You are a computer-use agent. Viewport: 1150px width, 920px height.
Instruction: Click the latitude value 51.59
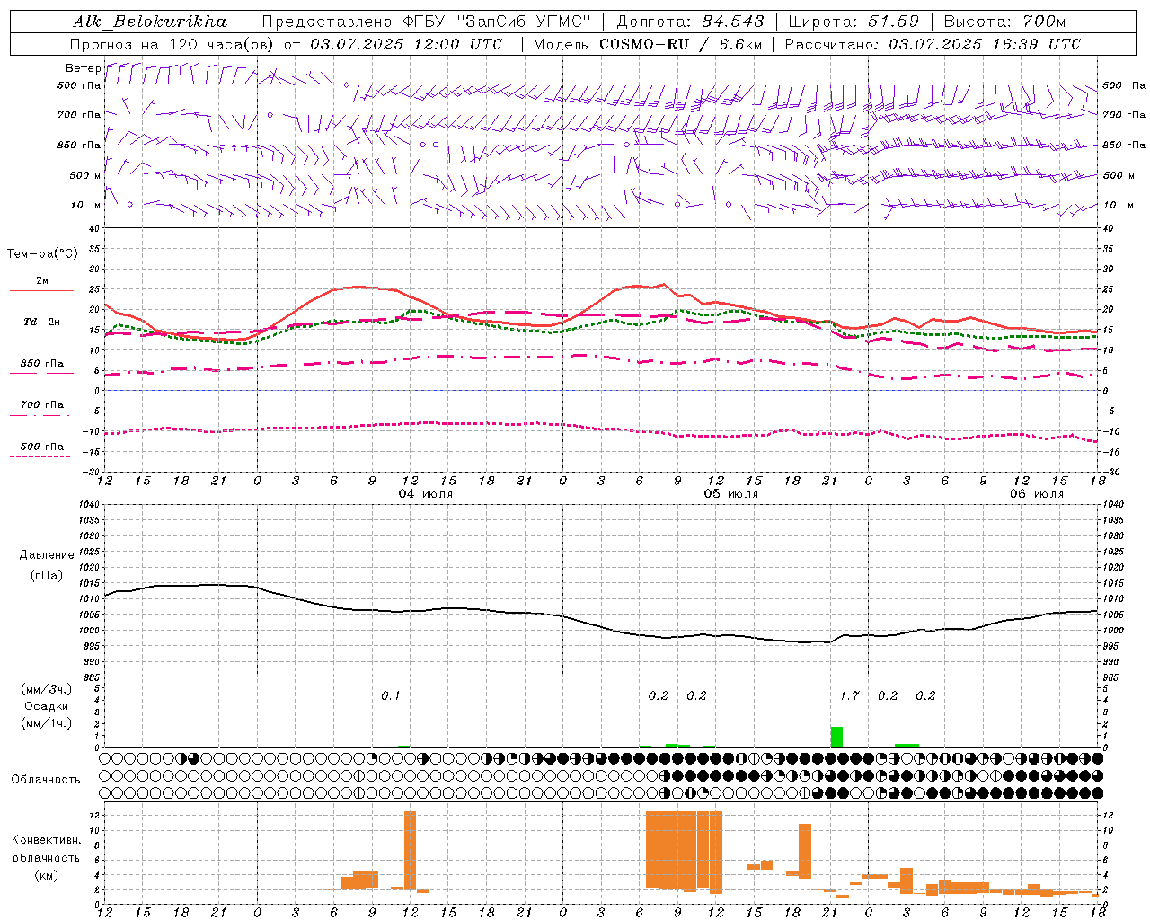pos(895,22)
